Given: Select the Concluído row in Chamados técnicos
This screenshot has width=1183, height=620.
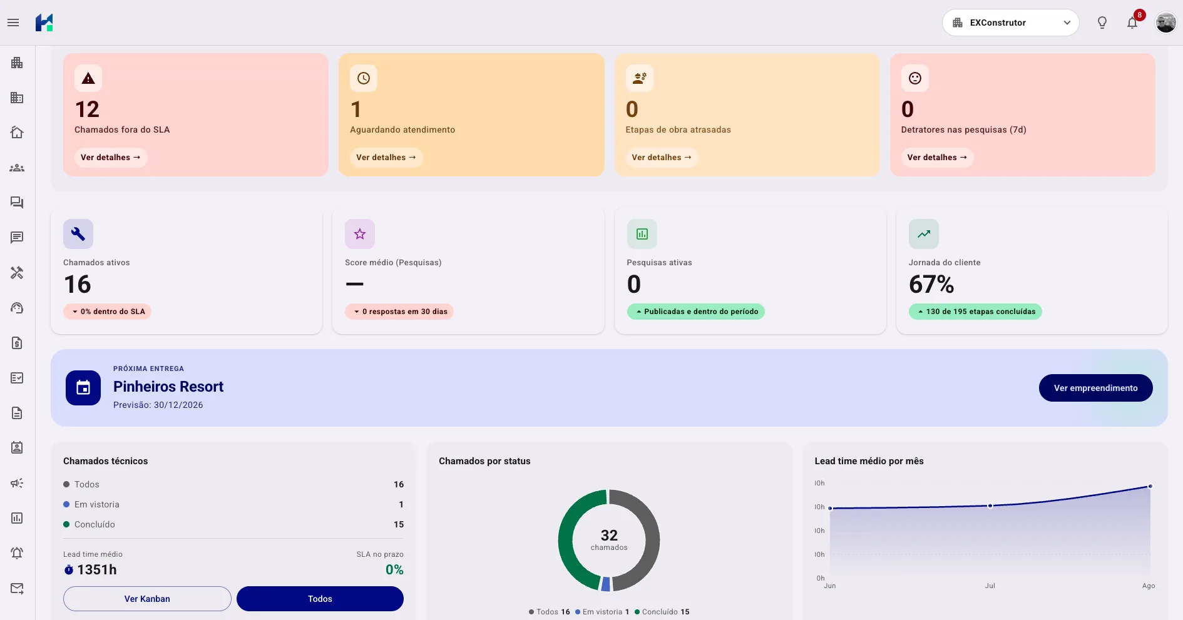Looking at the screenshot, I should [x=233, y=524].
